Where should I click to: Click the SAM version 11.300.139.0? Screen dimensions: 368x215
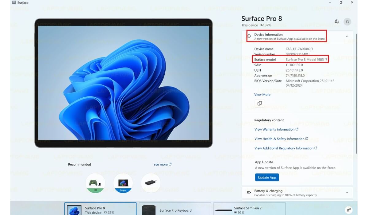[x=294, y=65]
